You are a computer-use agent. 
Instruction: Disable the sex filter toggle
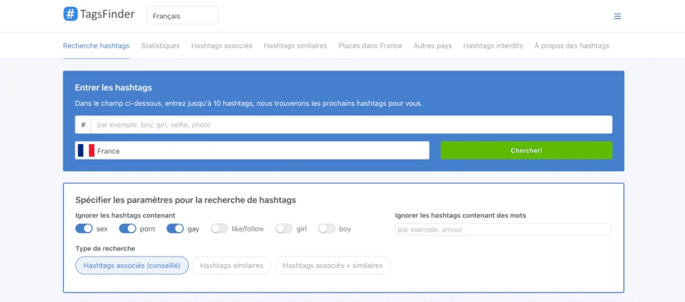(84, 229)
